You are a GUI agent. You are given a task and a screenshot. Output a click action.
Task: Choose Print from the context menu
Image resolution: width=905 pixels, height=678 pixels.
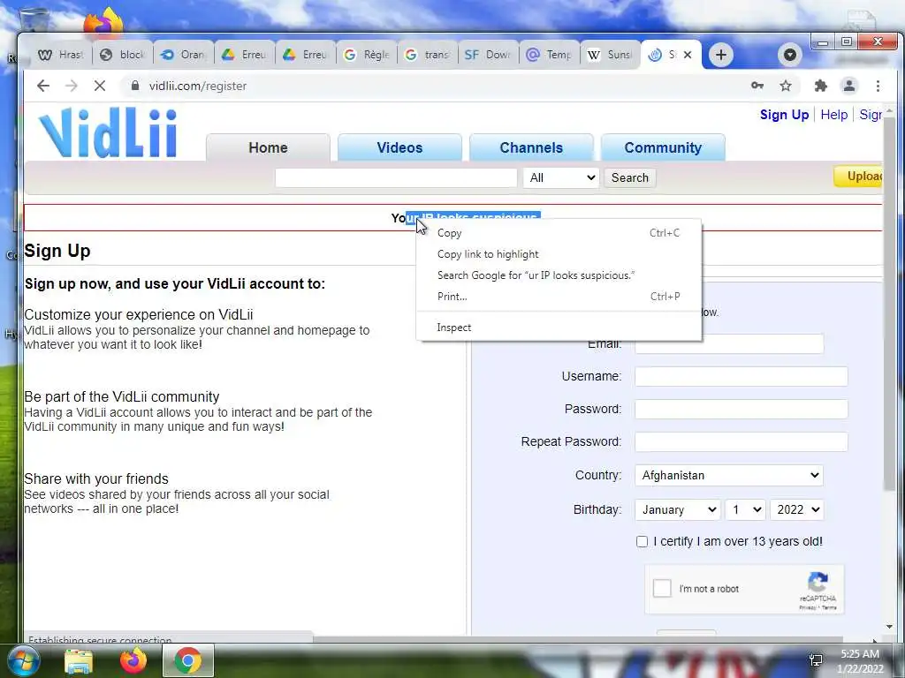(559, 297)
